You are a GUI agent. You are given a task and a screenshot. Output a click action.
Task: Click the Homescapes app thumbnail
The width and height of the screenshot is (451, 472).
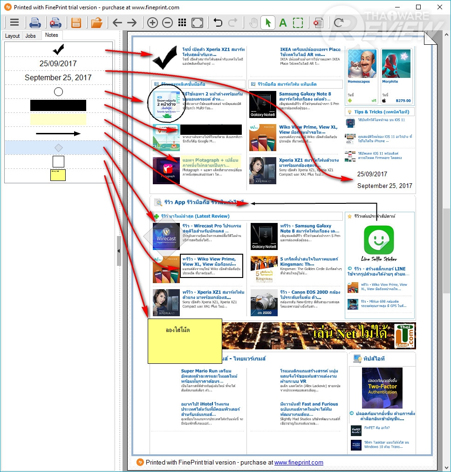[362, 64]
